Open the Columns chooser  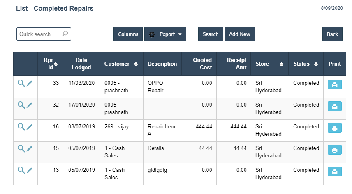(x=128, y=34)
